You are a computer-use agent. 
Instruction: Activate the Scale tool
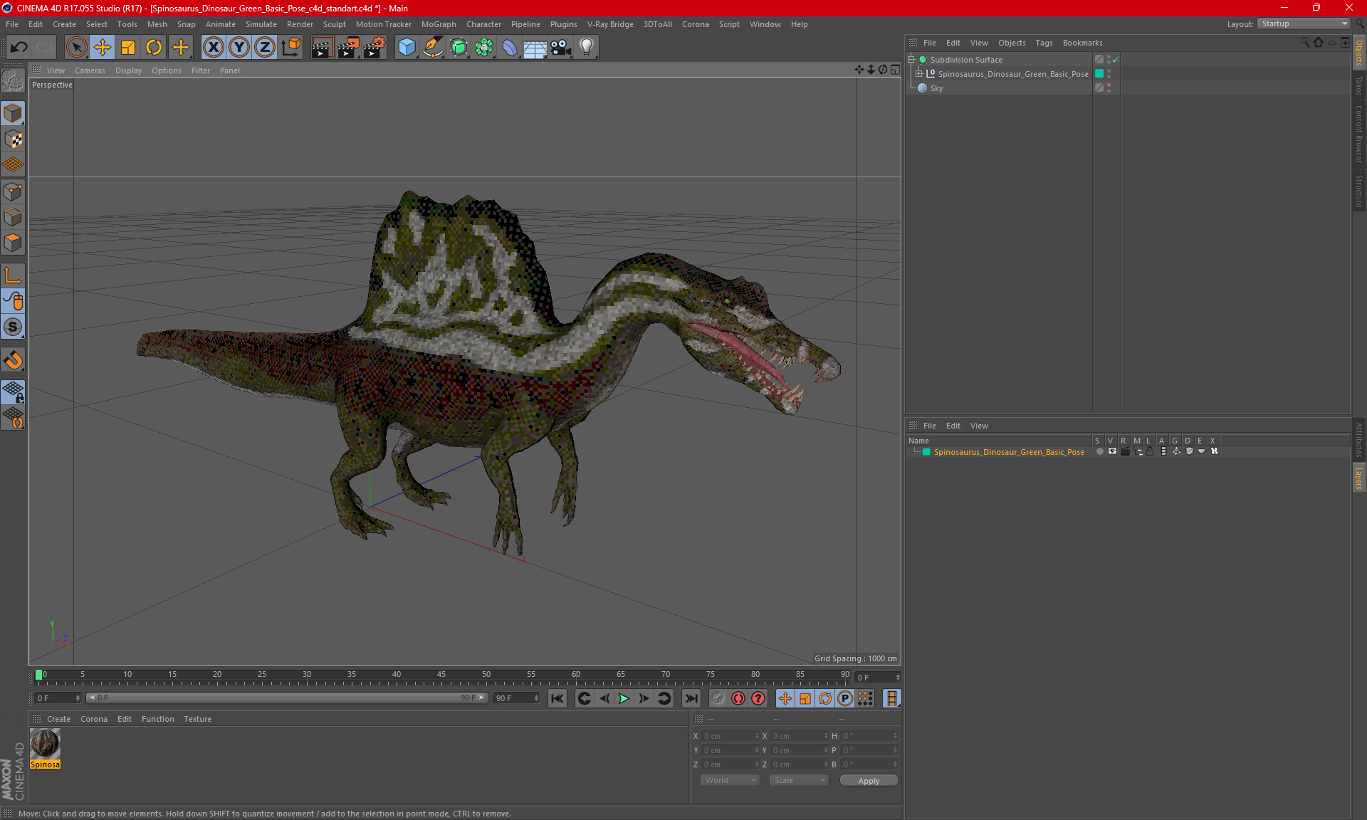pyautogui.click(x=128, y=47)
